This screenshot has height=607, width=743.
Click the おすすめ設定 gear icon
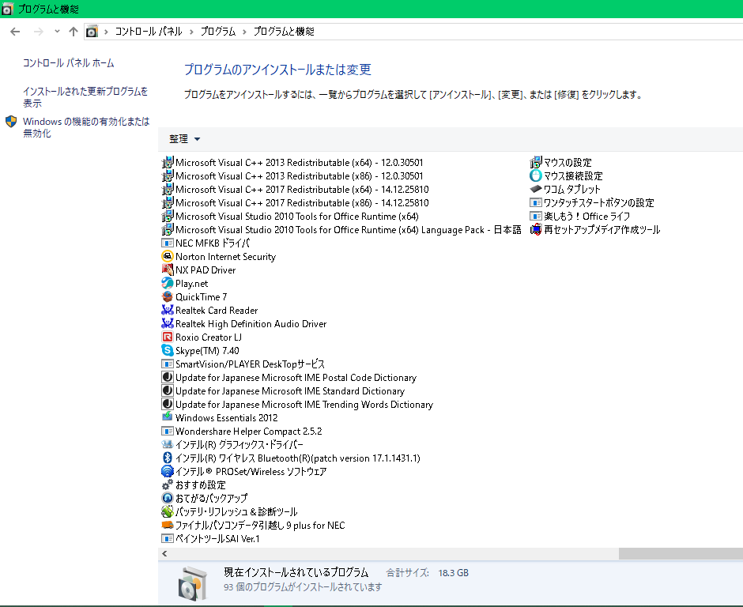click(x=168, y=484)
